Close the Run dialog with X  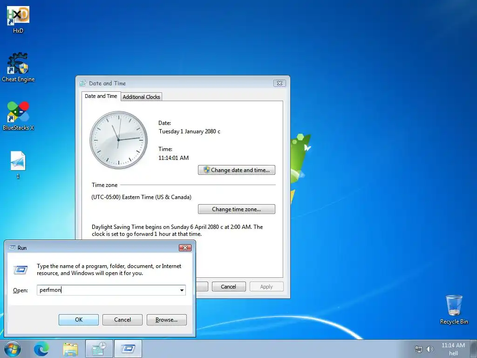click(x=185, y=248)
